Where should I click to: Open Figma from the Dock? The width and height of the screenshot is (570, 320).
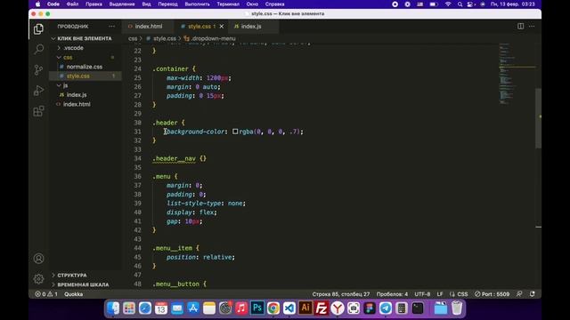coord(370,308)
